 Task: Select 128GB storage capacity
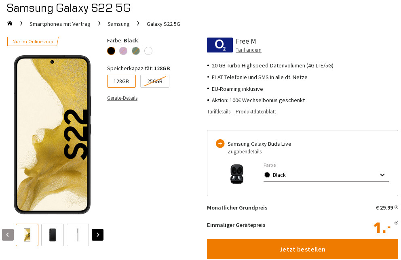pyautogui.click(x=121, y=81)
